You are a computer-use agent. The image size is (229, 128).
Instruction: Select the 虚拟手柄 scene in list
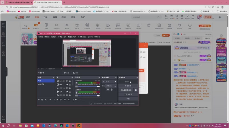(x=42, y=84)
